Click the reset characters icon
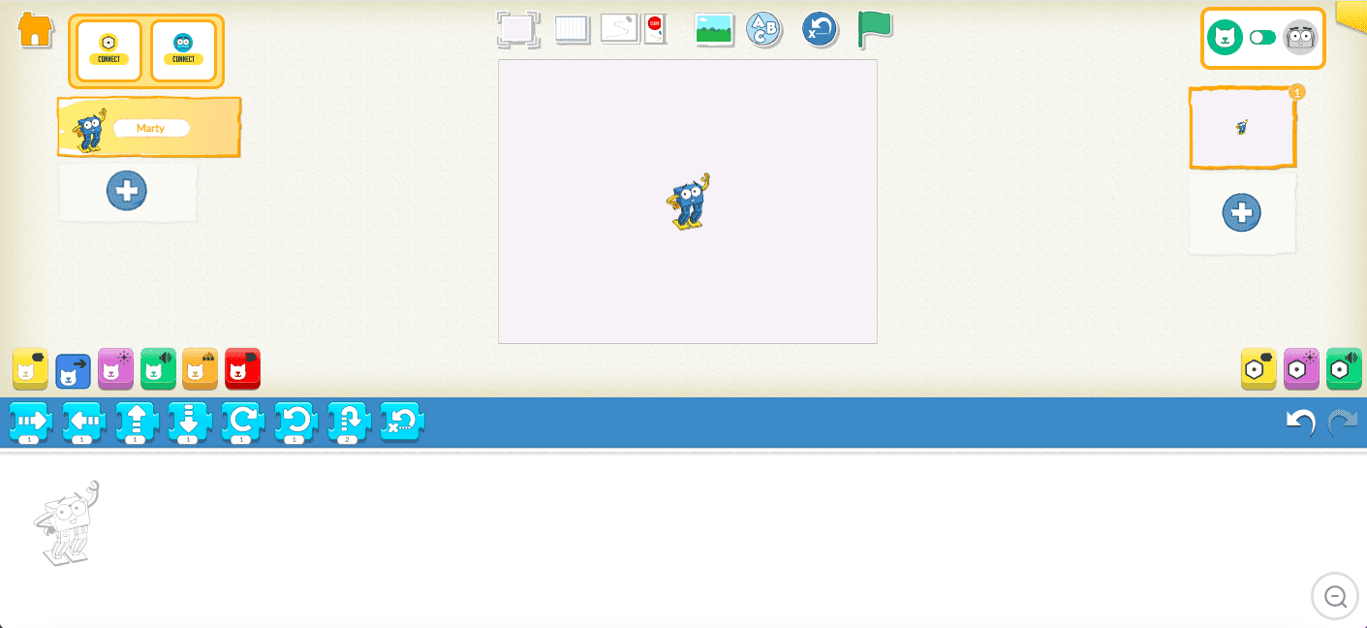1367x628 pixels. click(x=820, y=30)
